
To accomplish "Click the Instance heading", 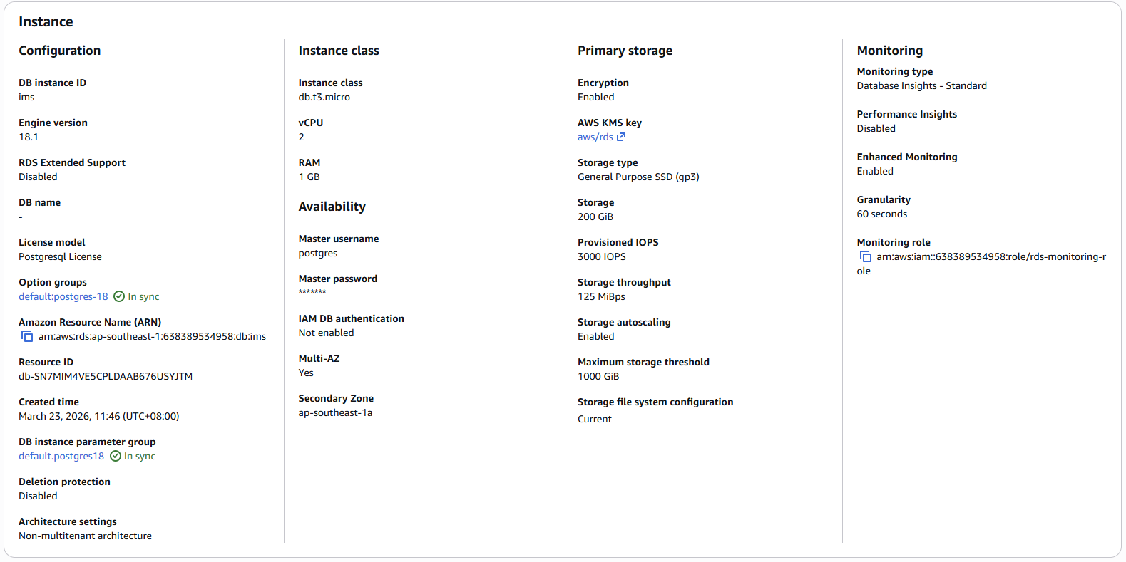I will 46,21.
